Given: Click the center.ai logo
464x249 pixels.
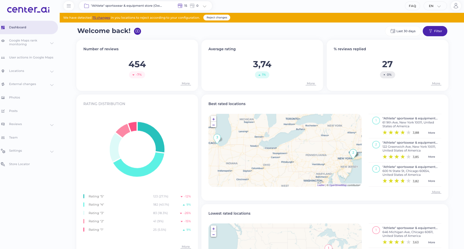Looking at the screenshot, I should click(x=28, y=10).
